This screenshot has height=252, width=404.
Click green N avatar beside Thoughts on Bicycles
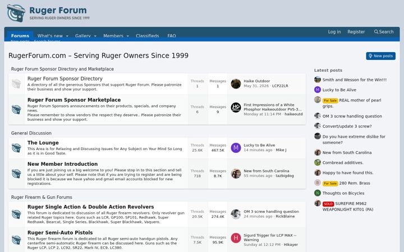pos(318,193)
